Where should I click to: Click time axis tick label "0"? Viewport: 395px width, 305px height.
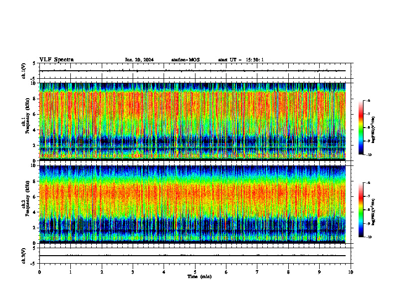click(x=39, y=272)
